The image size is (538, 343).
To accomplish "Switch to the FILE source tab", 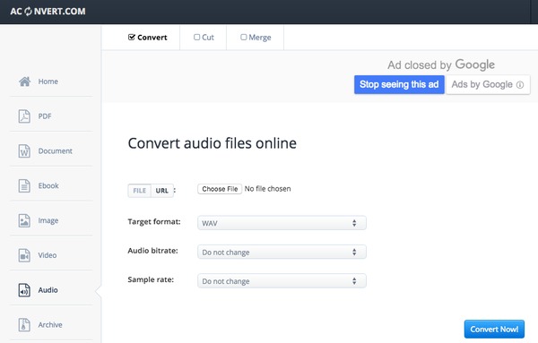I will pyautogui.click(x=140, y=191).
